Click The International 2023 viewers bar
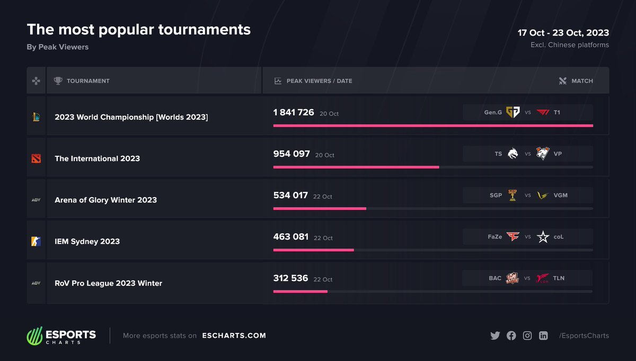636x361 pixels. [433, 167]
